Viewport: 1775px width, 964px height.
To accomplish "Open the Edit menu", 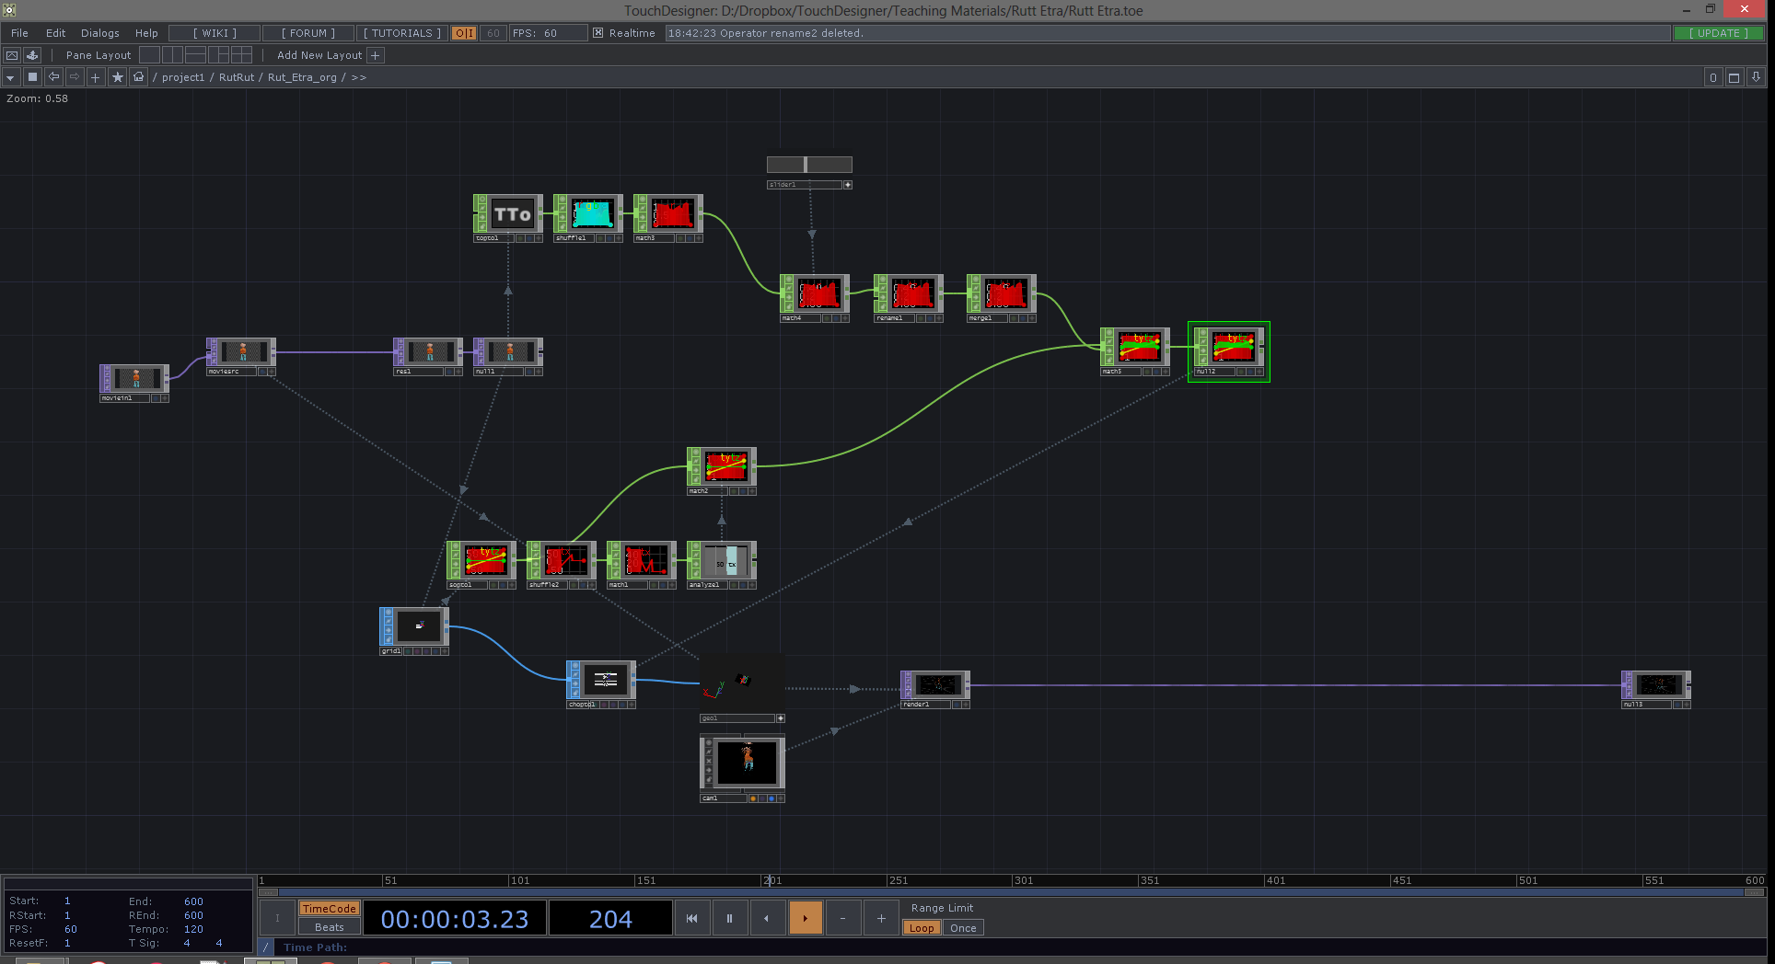I will point(55,33).
